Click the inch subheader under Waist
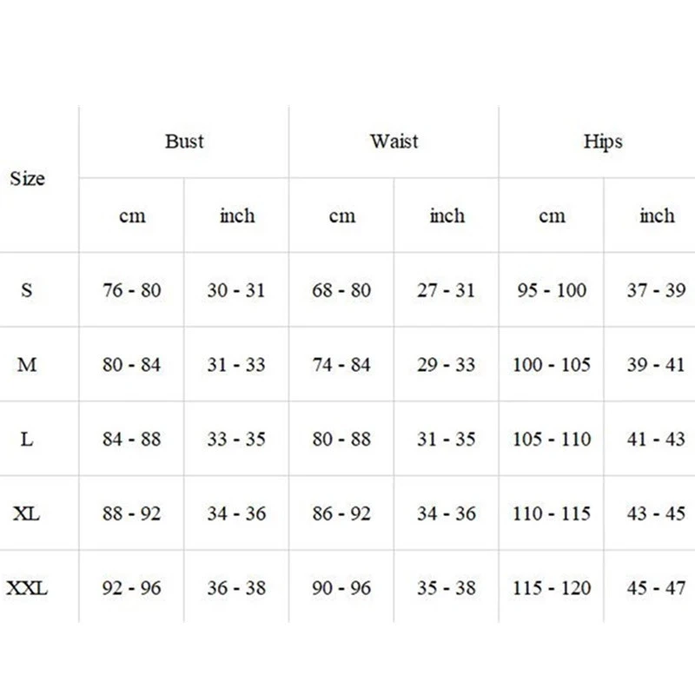695x695 pixels. [x=447, y=215]
